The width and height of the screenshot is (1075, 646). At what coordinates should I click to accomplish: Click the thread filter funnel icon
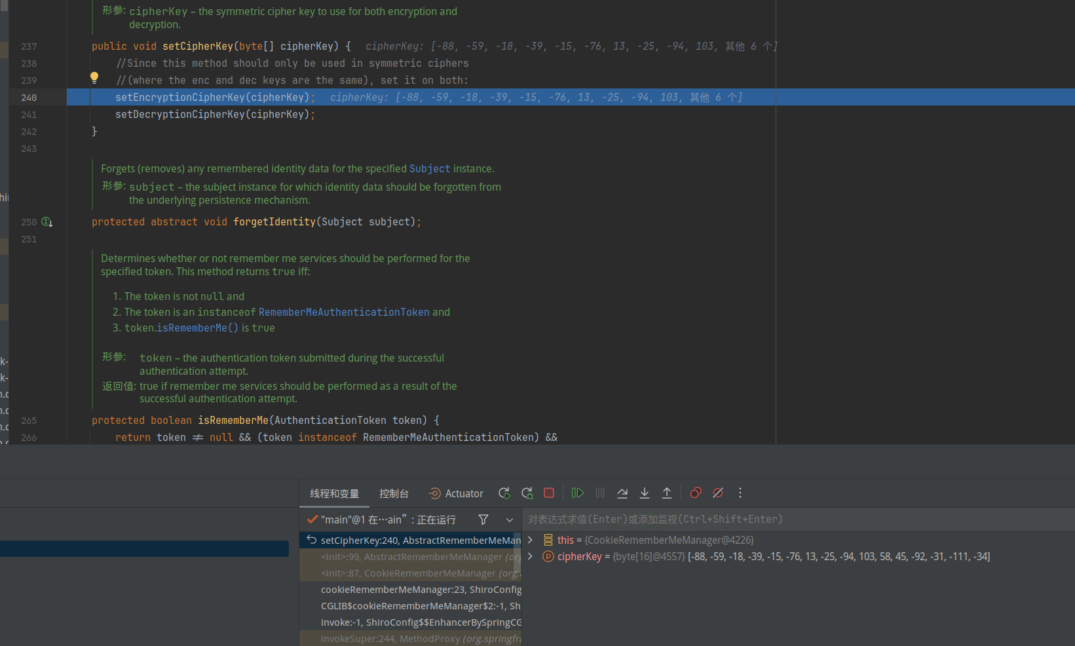pyautogui.click(x=483, y=520)
